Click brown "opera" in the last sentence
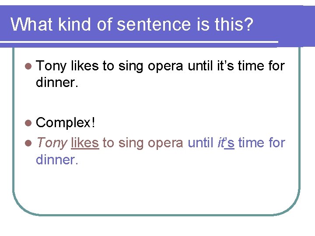 click(166, 142)
